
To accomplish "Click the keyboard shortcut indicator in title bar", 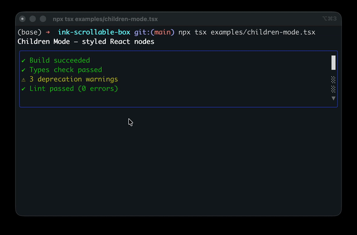I will click(x=330, y=18).
